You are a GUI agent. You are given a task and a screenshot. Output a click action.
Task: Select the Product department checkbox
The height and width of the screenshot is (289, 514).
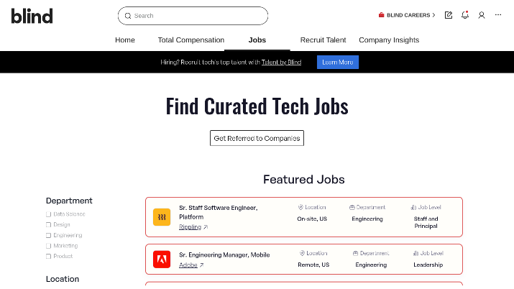(x=48, y=256)
